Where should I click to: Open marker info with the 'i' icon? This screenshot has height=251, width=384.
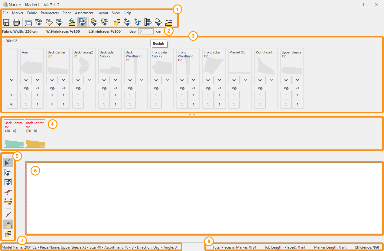158,22
